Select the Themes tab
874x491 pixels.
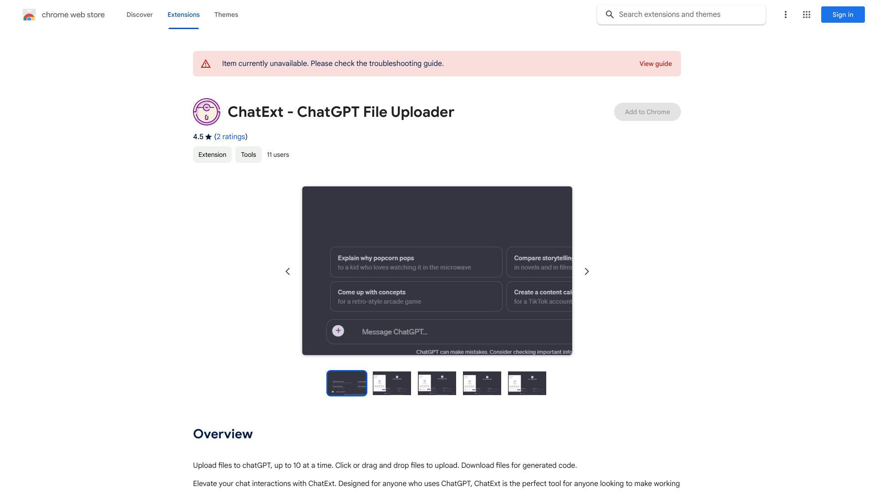(x=226, y=15)
